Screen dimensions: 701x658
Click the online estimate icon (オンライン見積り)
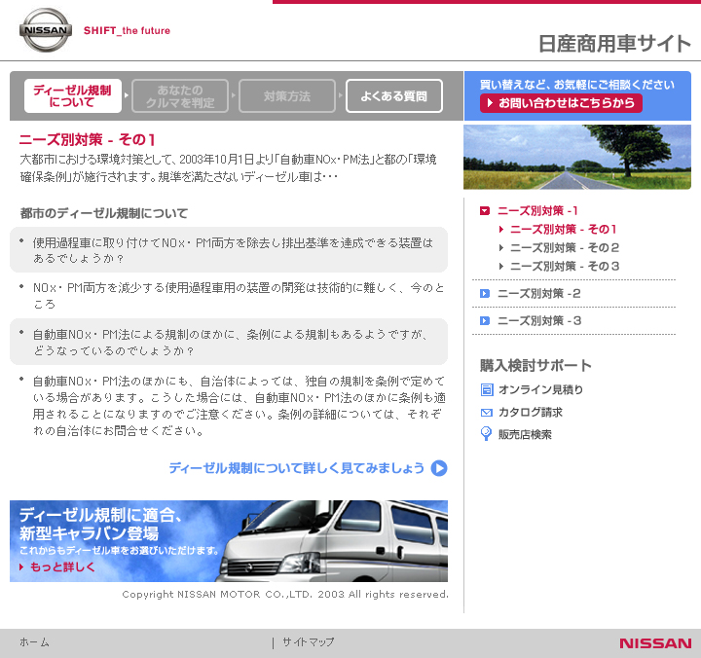pos(487,390)
